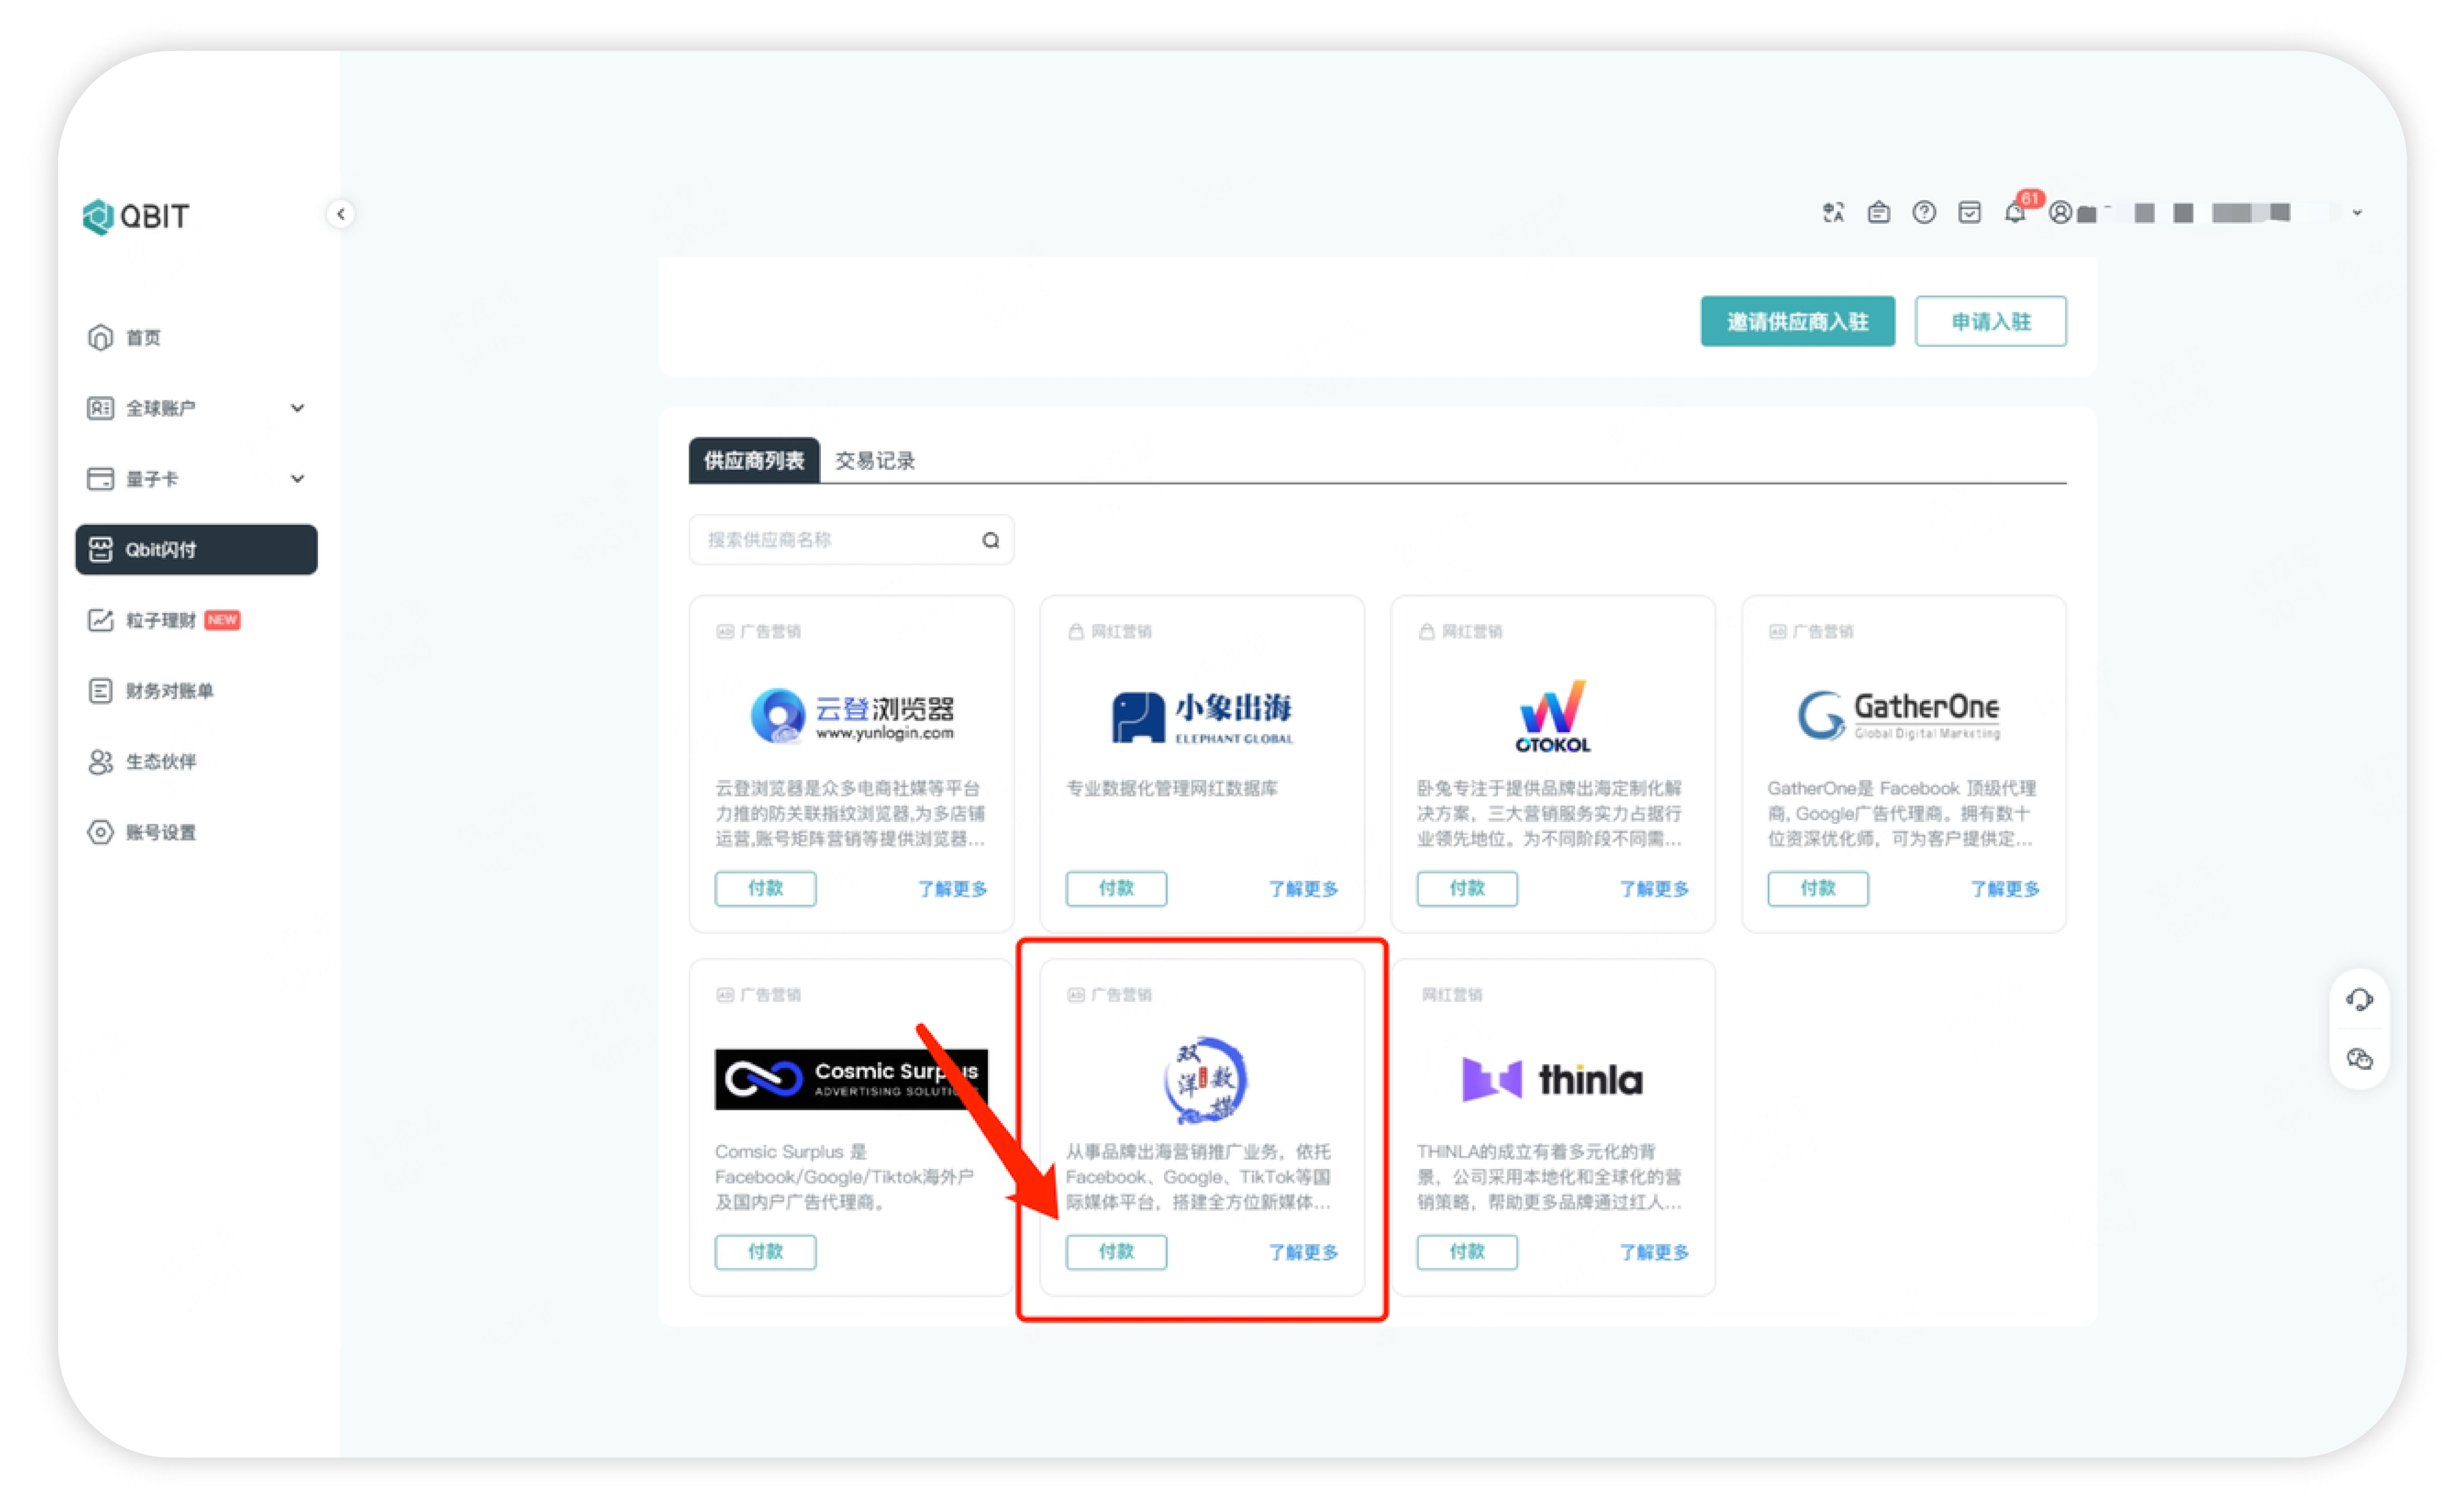Click the GatherOne logo

coord(1899,715)
